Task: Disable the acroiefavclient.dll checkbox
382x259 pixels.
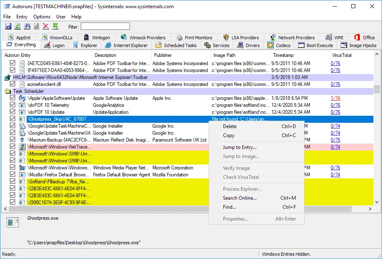Action: 12,83
